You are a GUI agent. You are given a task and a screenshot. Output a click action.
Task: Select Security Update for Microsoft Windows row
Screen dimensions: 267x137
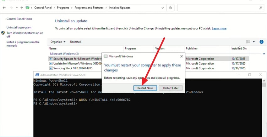(148, 59)
